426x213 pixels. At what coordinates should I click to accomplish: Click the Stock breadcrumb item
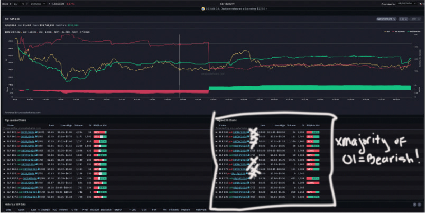pos(5,4)
